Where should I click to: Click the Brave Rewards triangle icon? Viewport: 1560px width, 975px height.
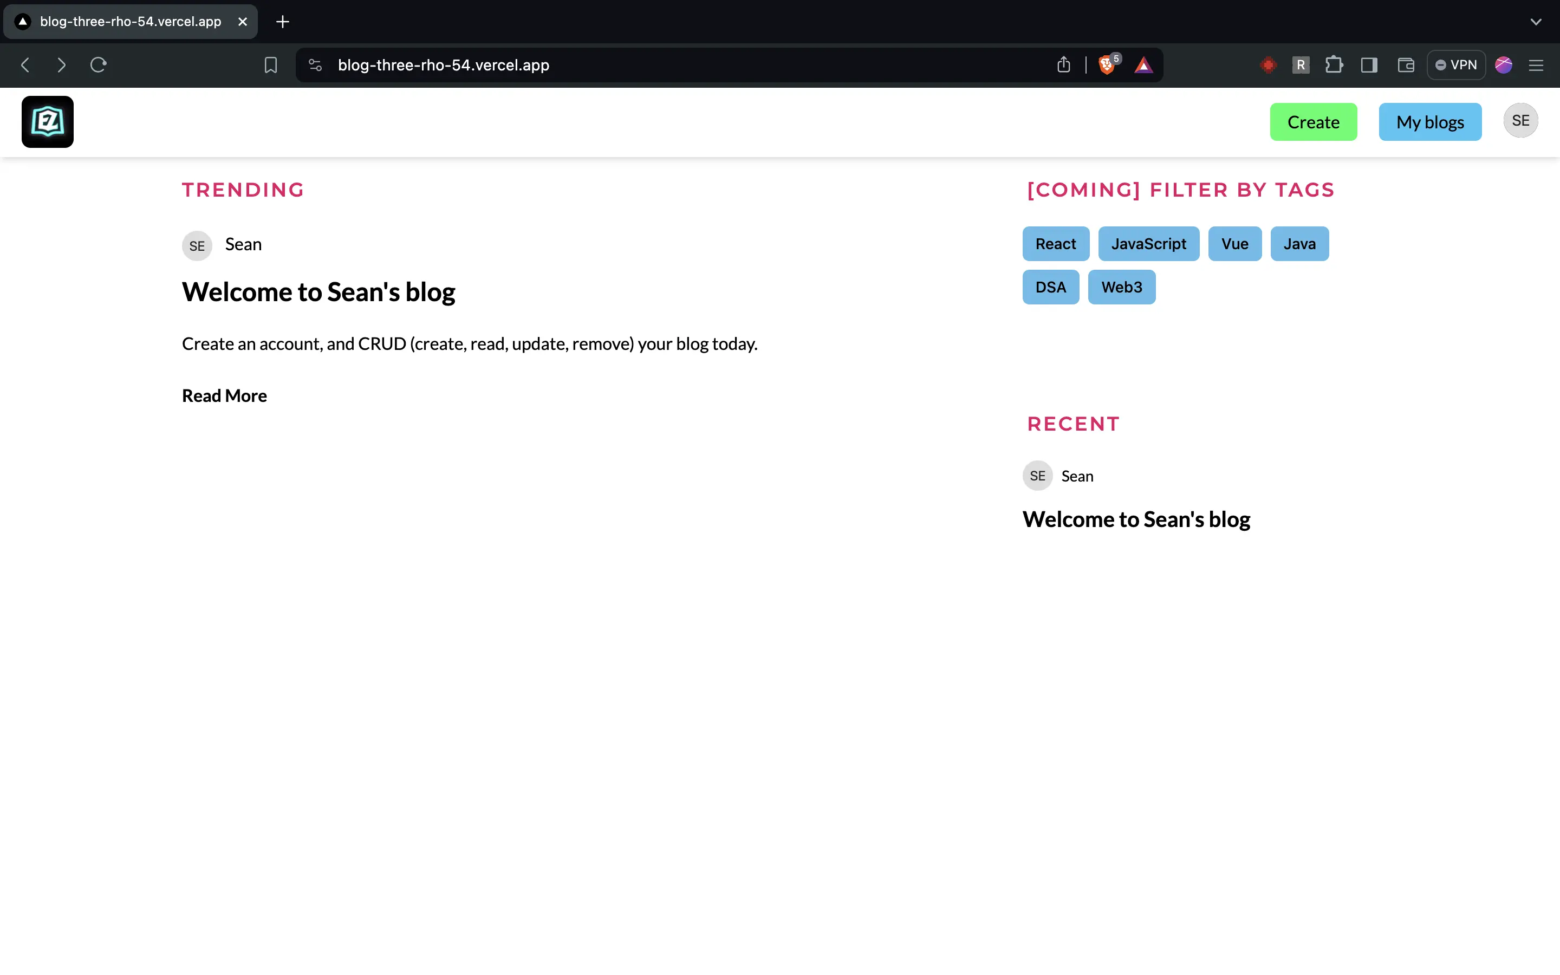coord(1143,65)
